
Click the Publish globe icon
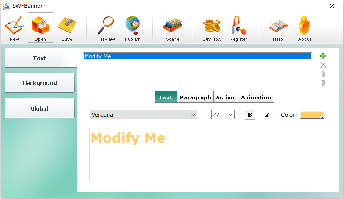(132, 25)
